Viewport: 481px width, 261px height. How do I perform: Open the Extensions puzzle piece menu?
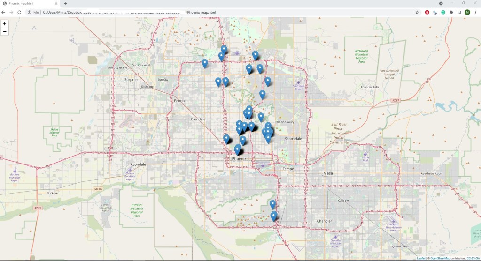click(x=451, y=12)
